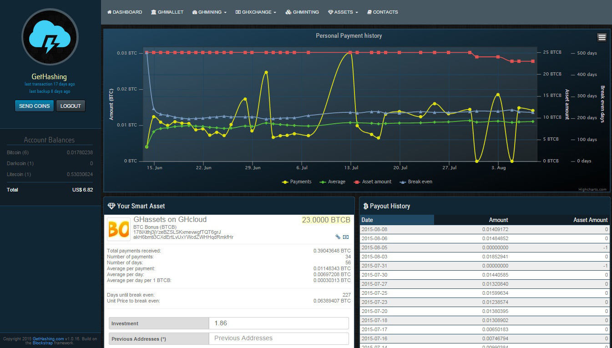Image resolution: width=612 pixels, height=348 pixels.
Task: Click the 2015-08-08 payout date cell
Action: point(374,230)
